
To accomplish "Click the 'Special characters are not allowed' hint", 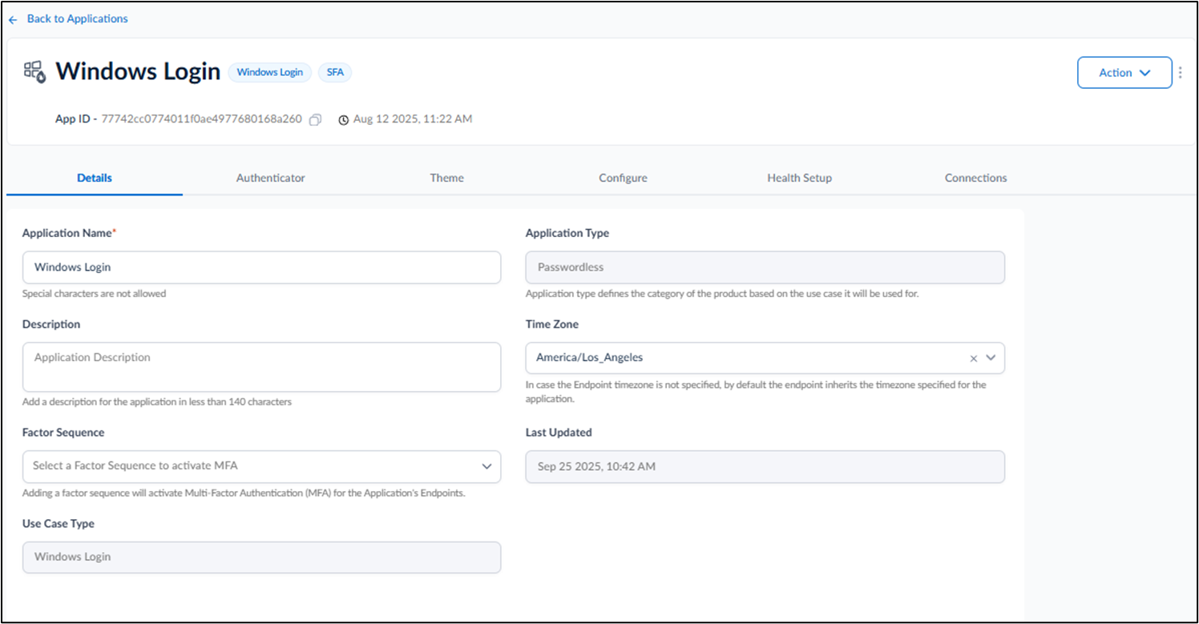I will click(x=95, y=294).
